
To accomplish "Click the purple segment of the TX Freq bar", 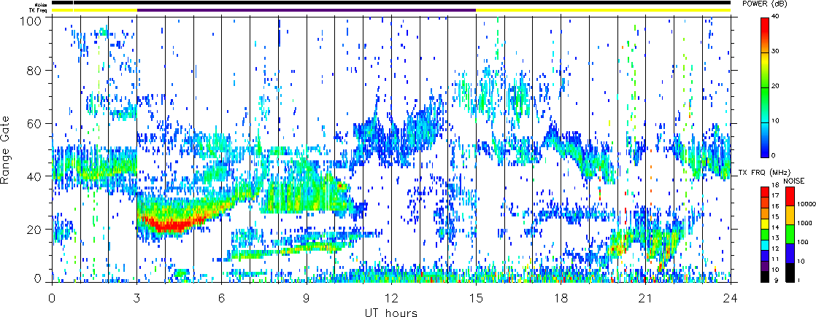I will pos(307,10).
